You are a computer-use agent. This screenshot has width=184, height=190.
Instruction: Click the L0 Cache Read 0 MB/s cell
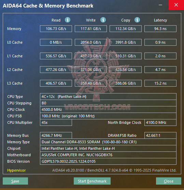click(x=56, y=42)
